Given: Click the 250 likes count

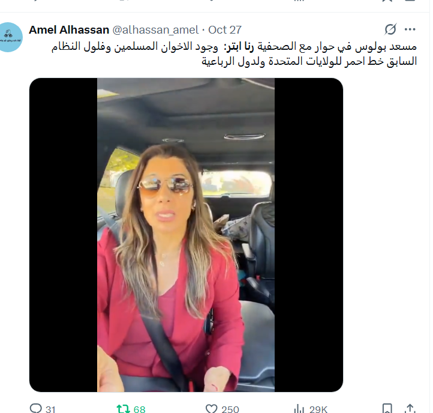Looking at the screenshot, I should (230, 409).
